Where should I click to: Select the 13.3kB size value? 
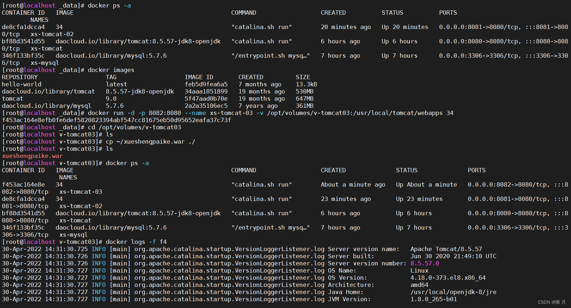click(306, 84)
